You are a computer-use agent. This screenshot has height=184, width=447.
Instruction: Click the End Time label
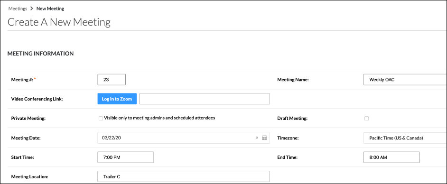pyautogui.click(x=288, y=157)
